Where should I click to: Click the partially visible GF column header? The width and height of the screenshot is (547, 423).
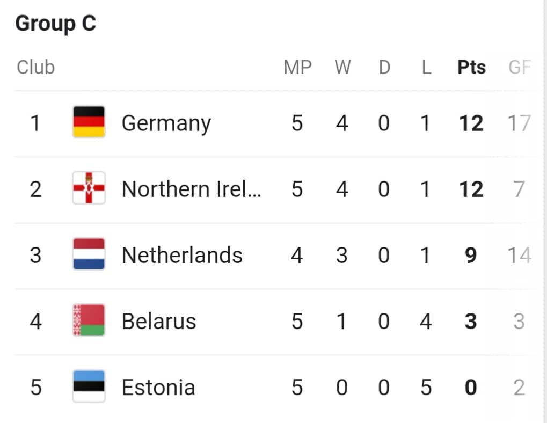pyautogui.click(x=520, y=67)
